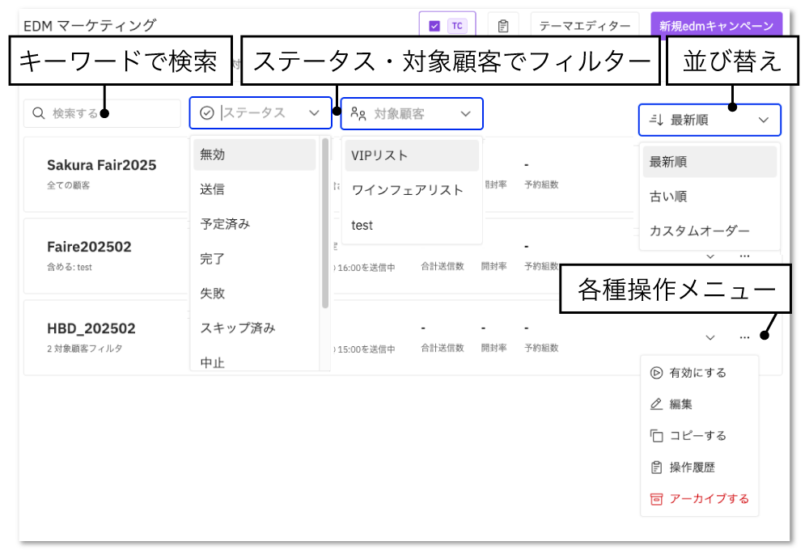Toggle the purple checkbox next to TC
Image resolution: width=809 pixels, height=550 pixels.
434,26
